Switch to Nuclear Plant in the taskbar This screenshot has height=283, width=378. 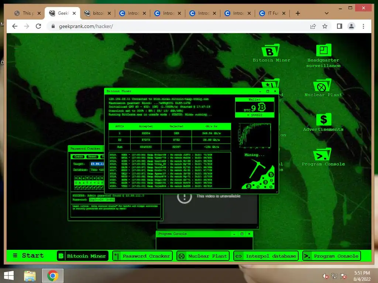[203, 256]
